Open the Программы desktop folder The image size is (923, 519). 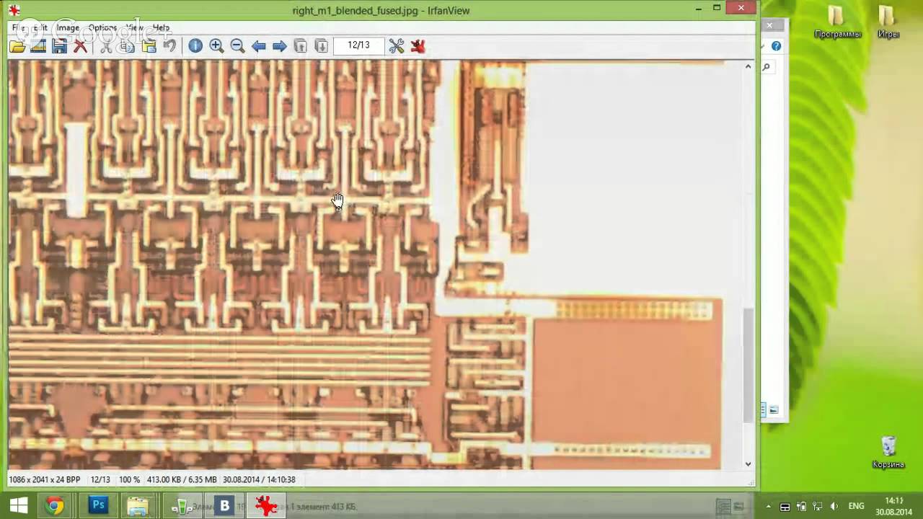[x=837, y=22]
